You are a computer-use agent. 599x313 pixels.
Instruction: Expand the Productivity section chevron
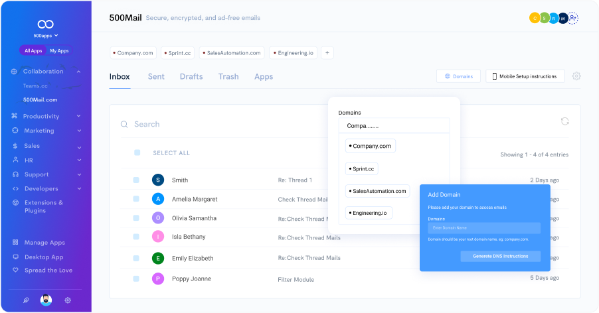coord(79,116)
